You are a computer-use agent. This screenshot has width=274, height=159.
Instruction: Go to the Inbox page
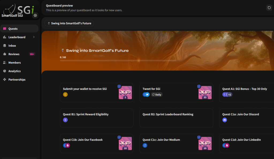[x=12, y=46]
